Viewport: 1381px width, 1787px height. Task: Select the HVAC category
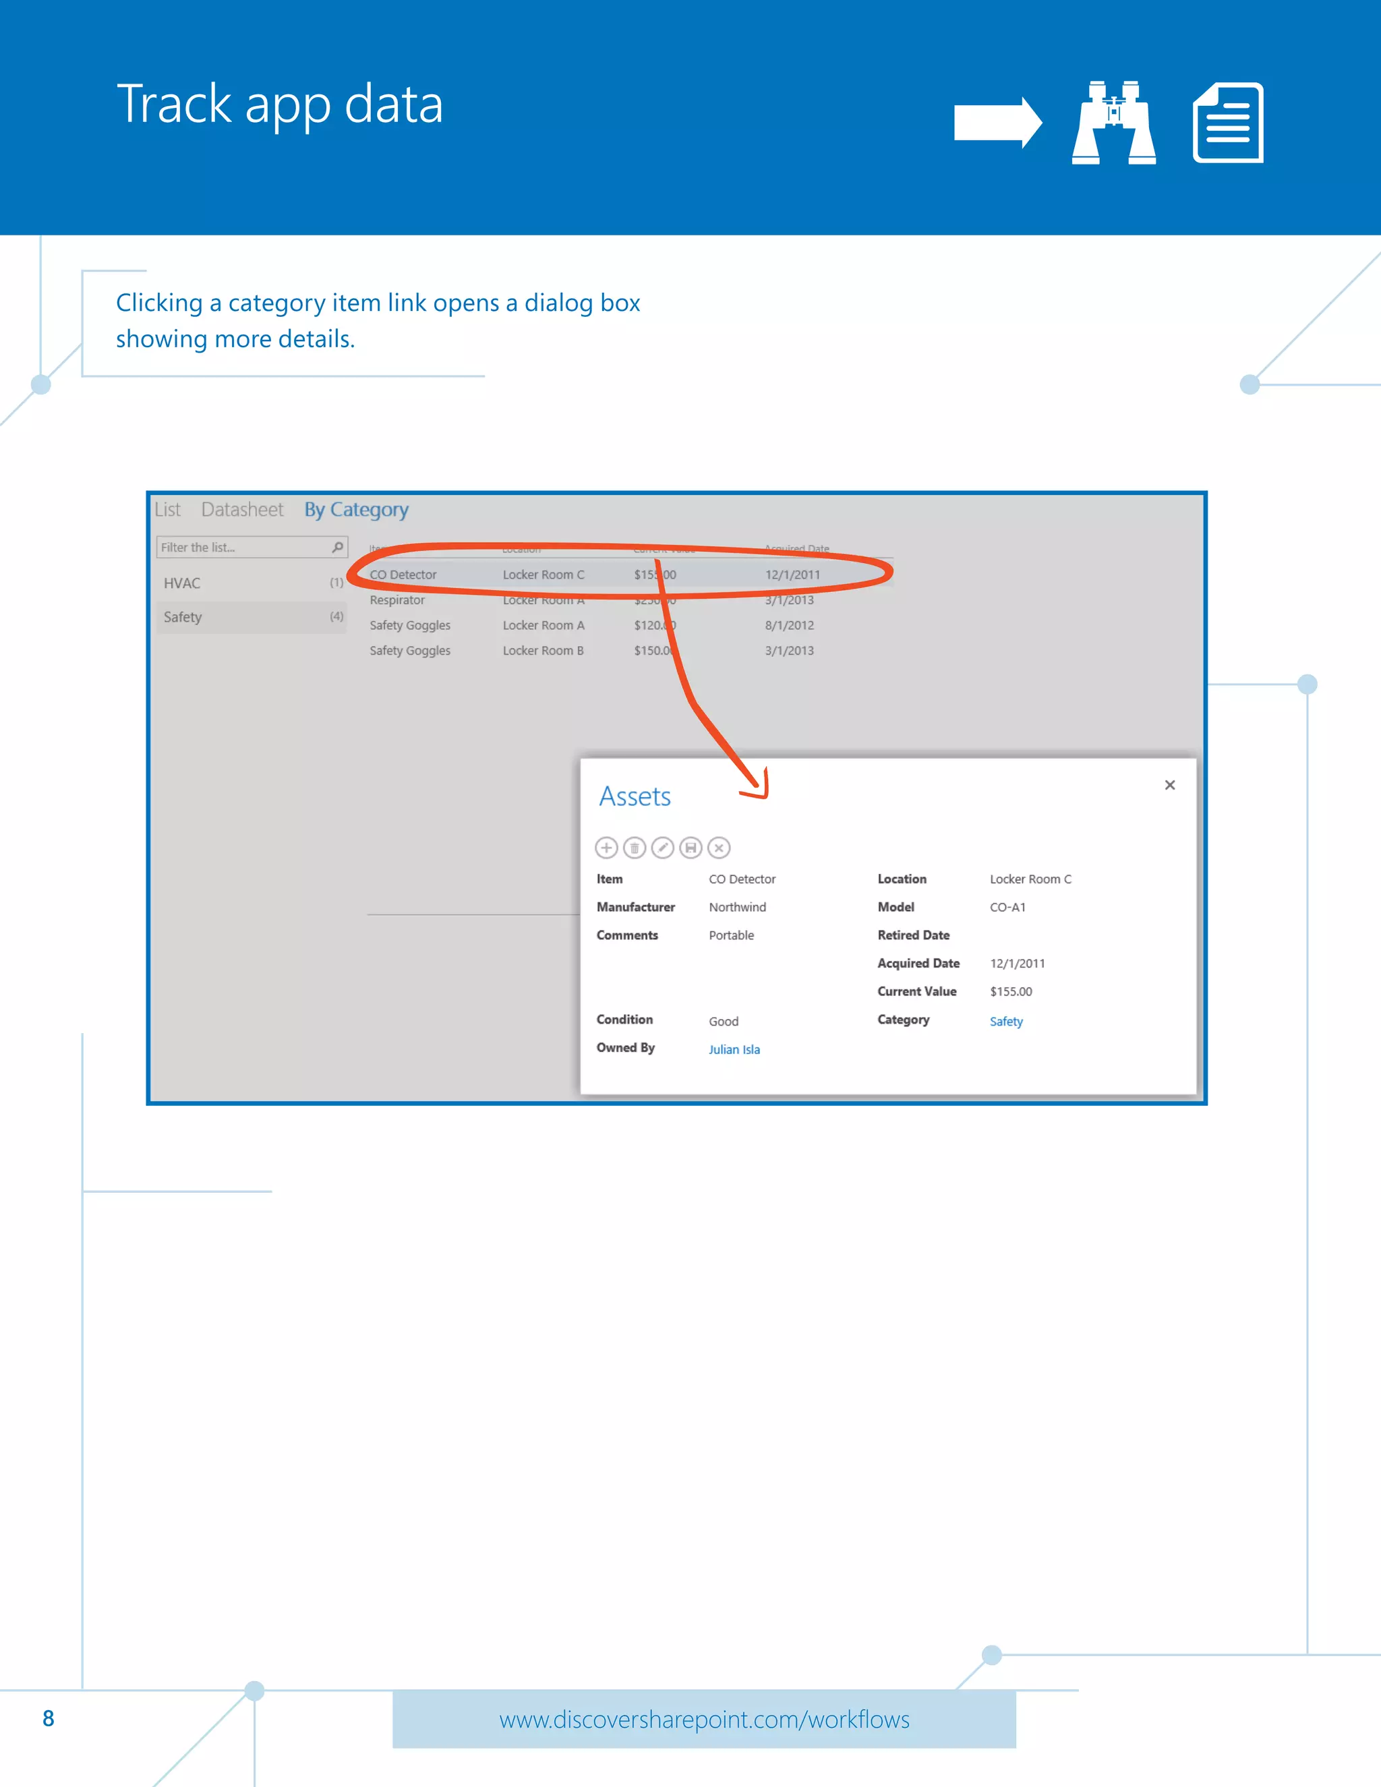(252, 583)
